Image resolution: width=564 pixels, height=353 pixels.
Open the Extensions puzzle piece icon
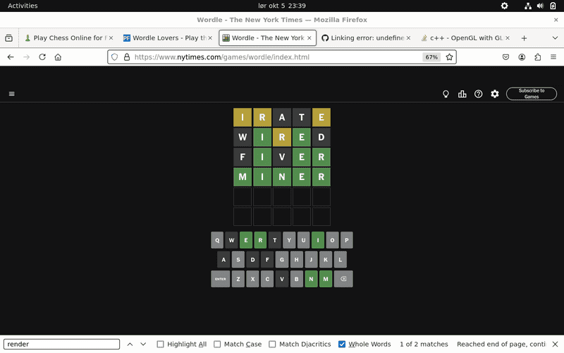coord(538,57)
